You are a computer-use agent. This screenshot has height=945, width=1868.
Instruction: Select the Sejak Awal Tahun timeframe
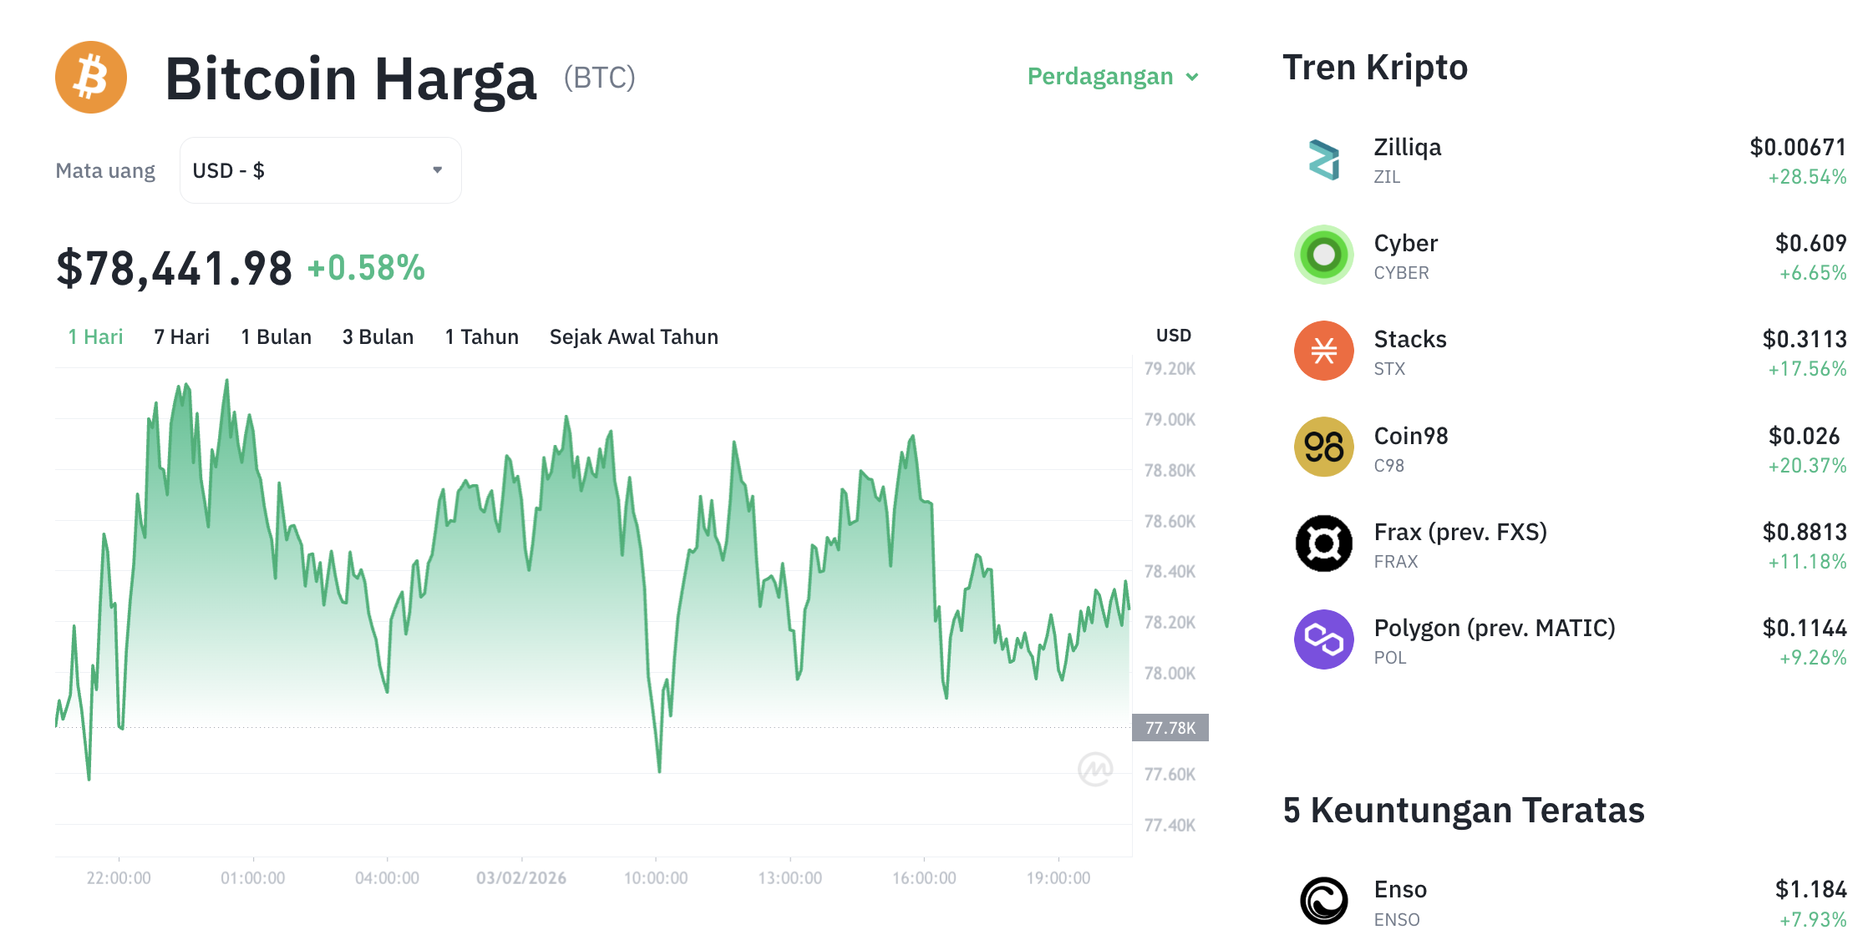pyautogui.click(x=632, y=336)
